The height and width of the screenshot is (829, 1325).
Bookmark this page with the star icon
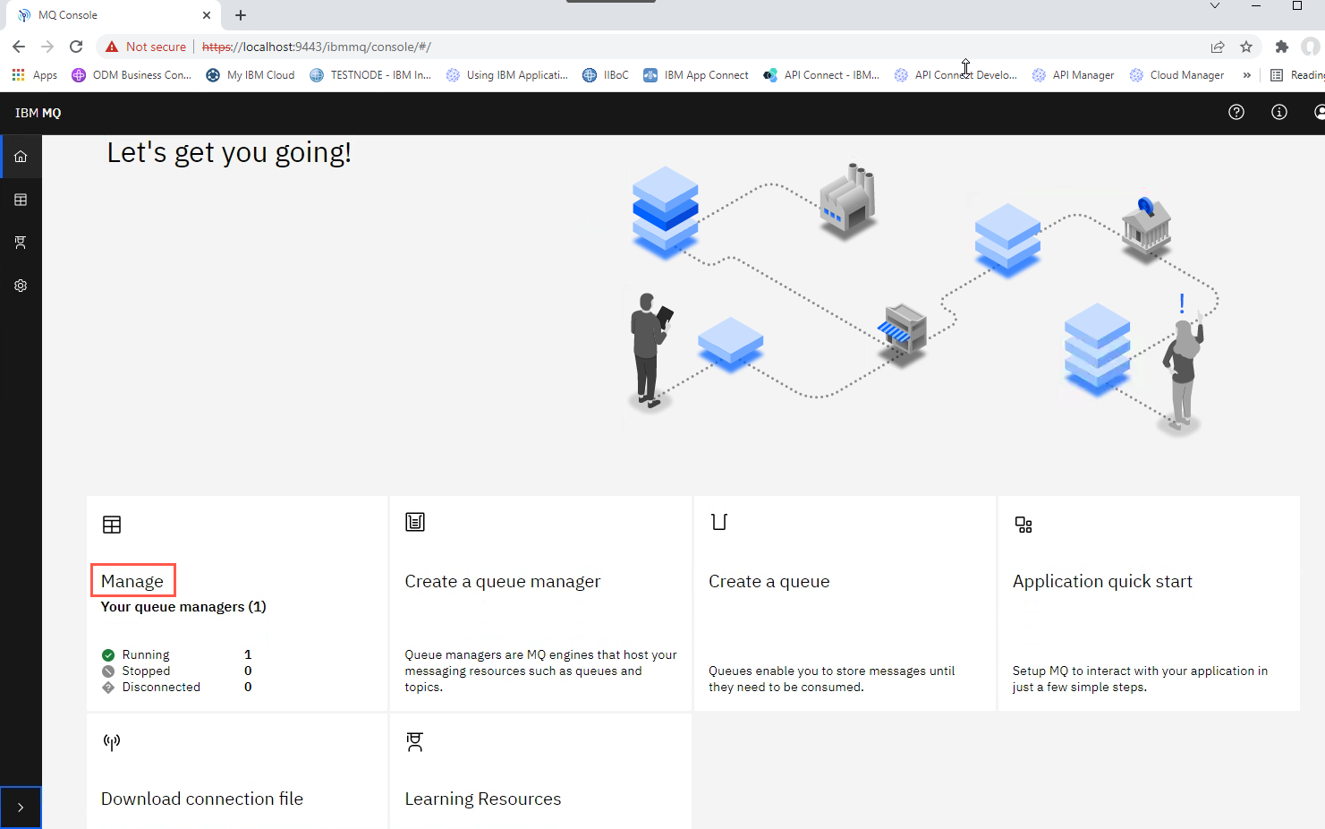point(1246,47)
